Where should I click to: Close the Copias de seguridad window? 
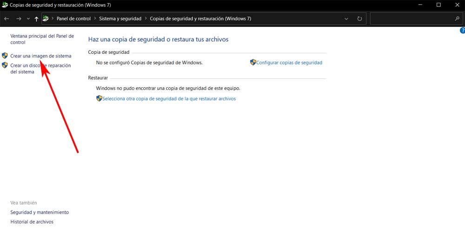tap(457, 5)
